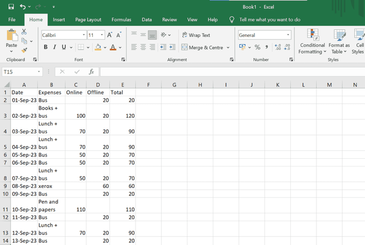The height and width of the screenshot is (245, 365).
Task: Open Number format dialog launcher
Action: tap(291, 60)
